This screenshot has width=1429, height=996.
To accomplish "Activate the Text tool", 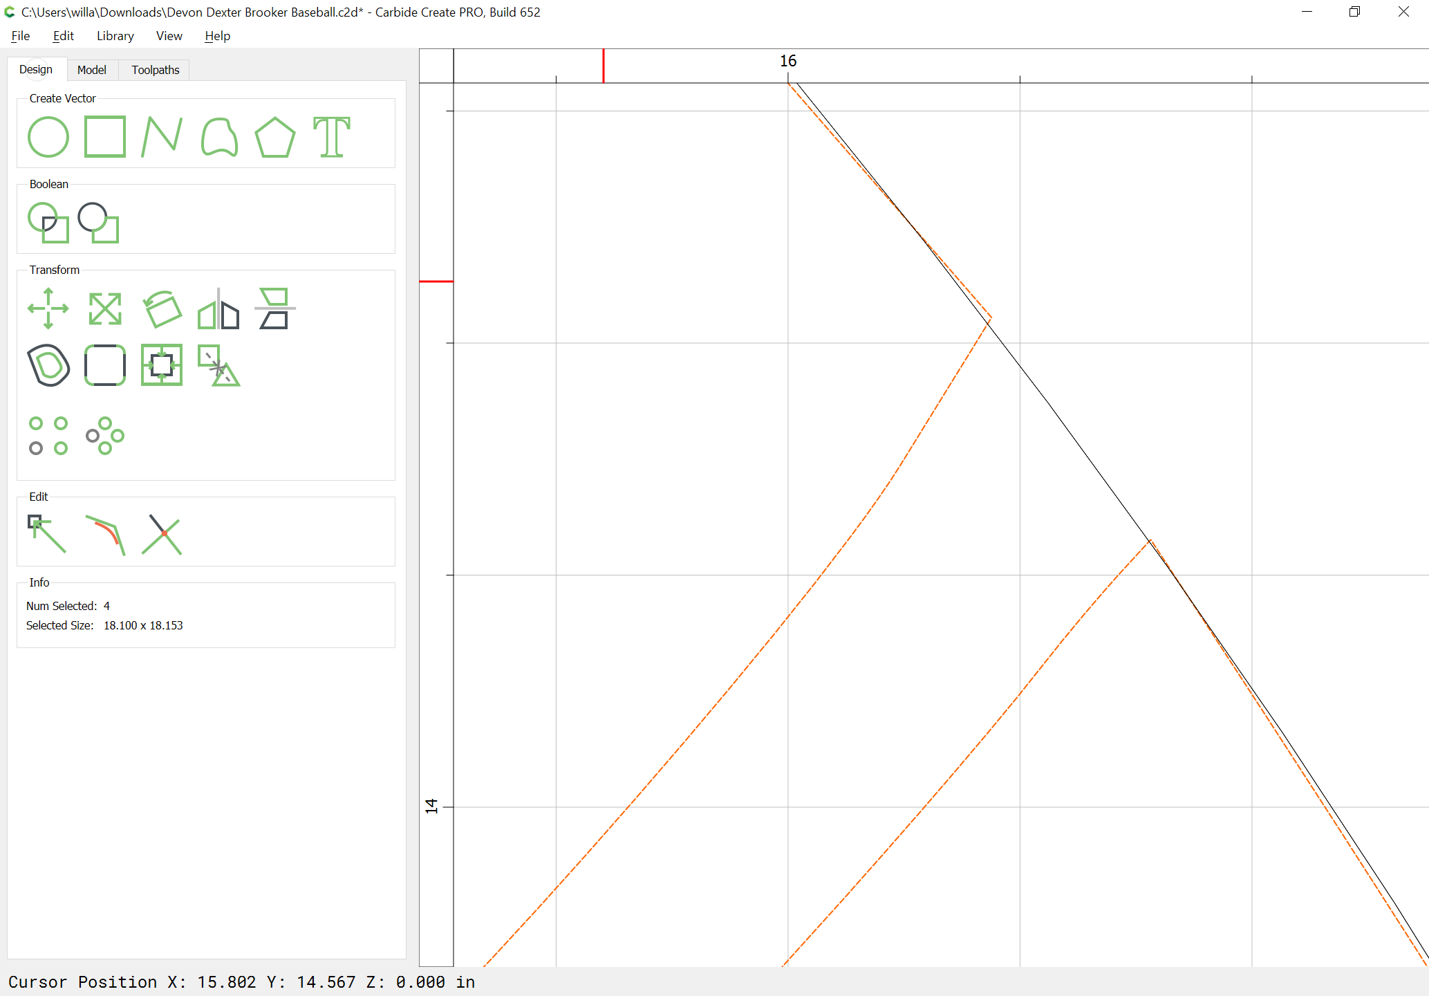I will pos(332,137).
